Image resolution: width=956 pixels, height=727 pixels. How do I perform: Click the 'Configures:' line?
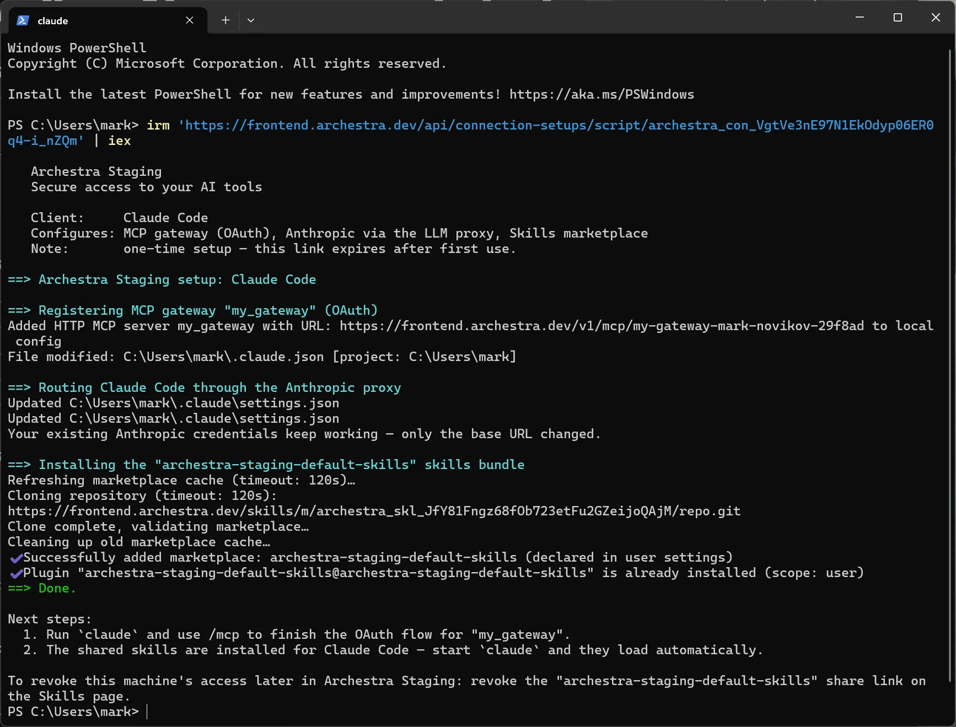[340, 233]
